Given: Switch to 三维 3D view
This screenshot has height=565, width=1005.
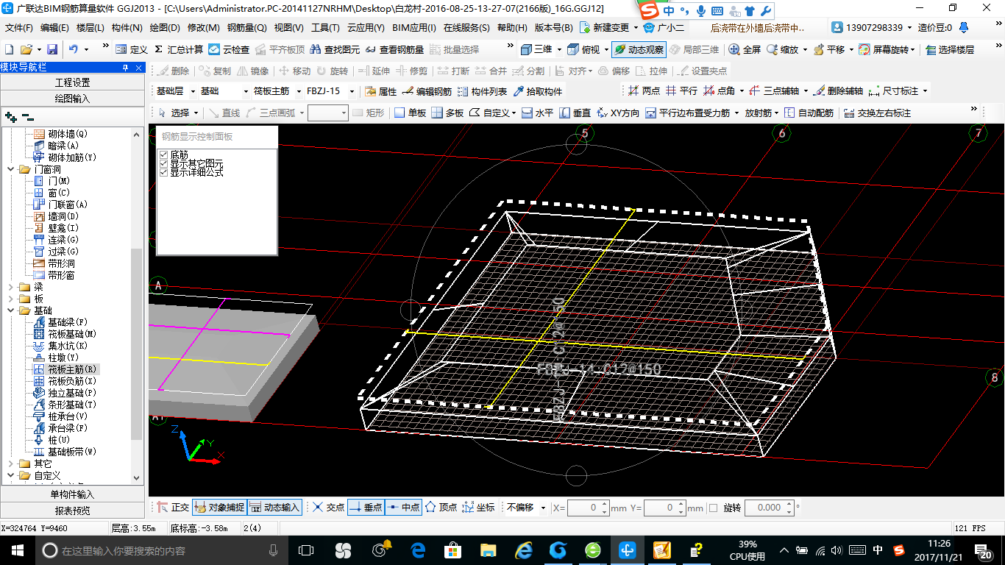Looking at the screenshot, I should [536, 49].
